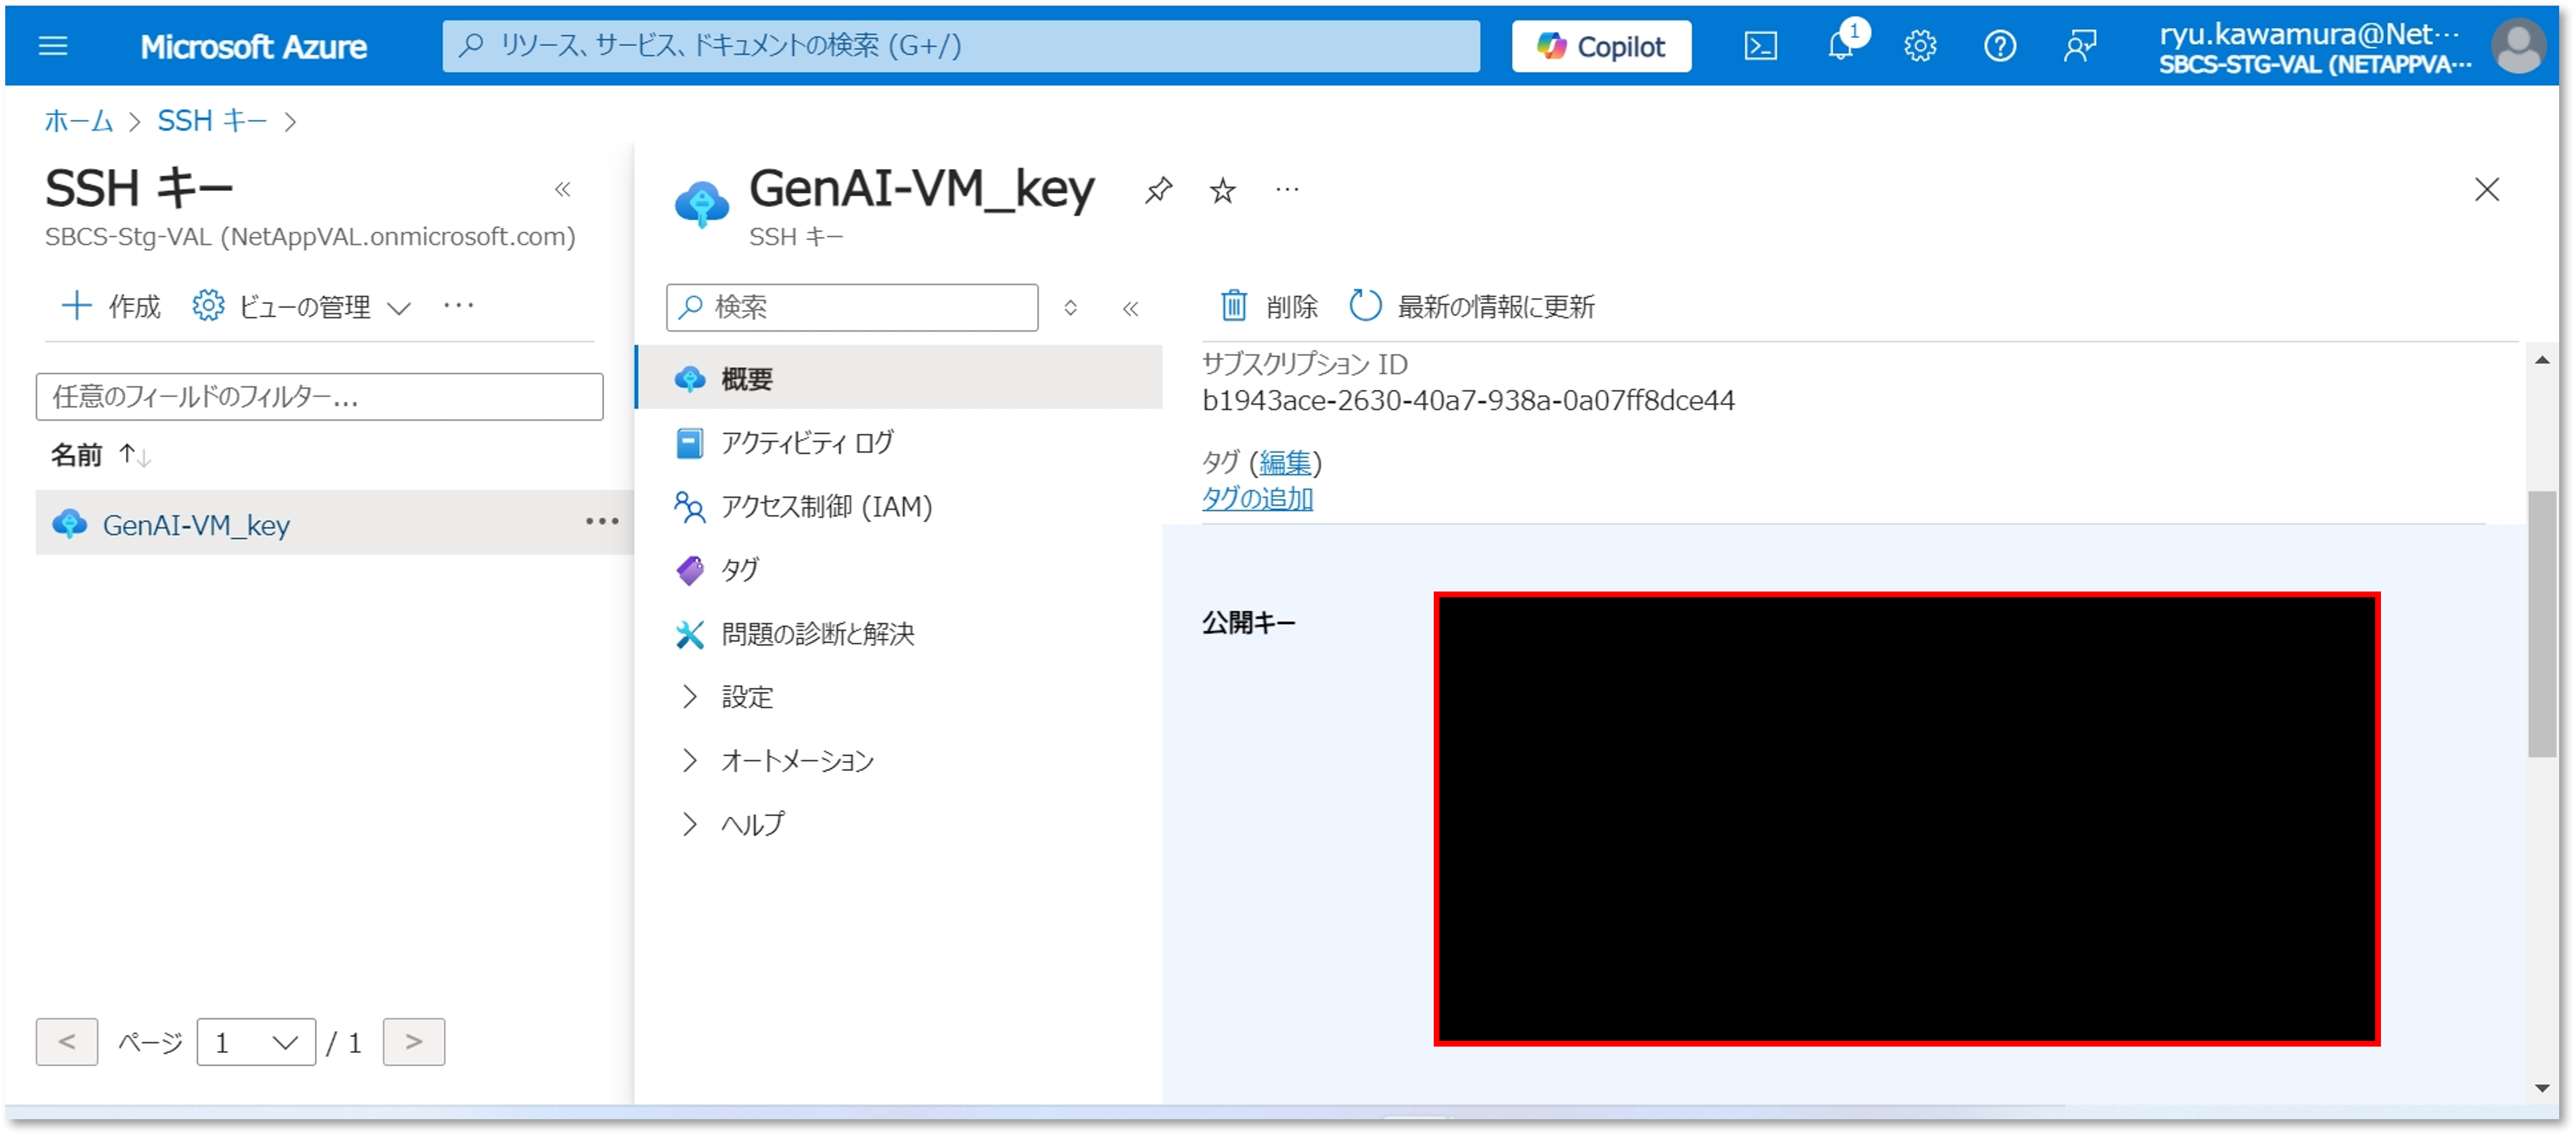Go to next page button
This screenshot has width=2576, height=1136.
pyautogui.click(x=413, y=1042)
